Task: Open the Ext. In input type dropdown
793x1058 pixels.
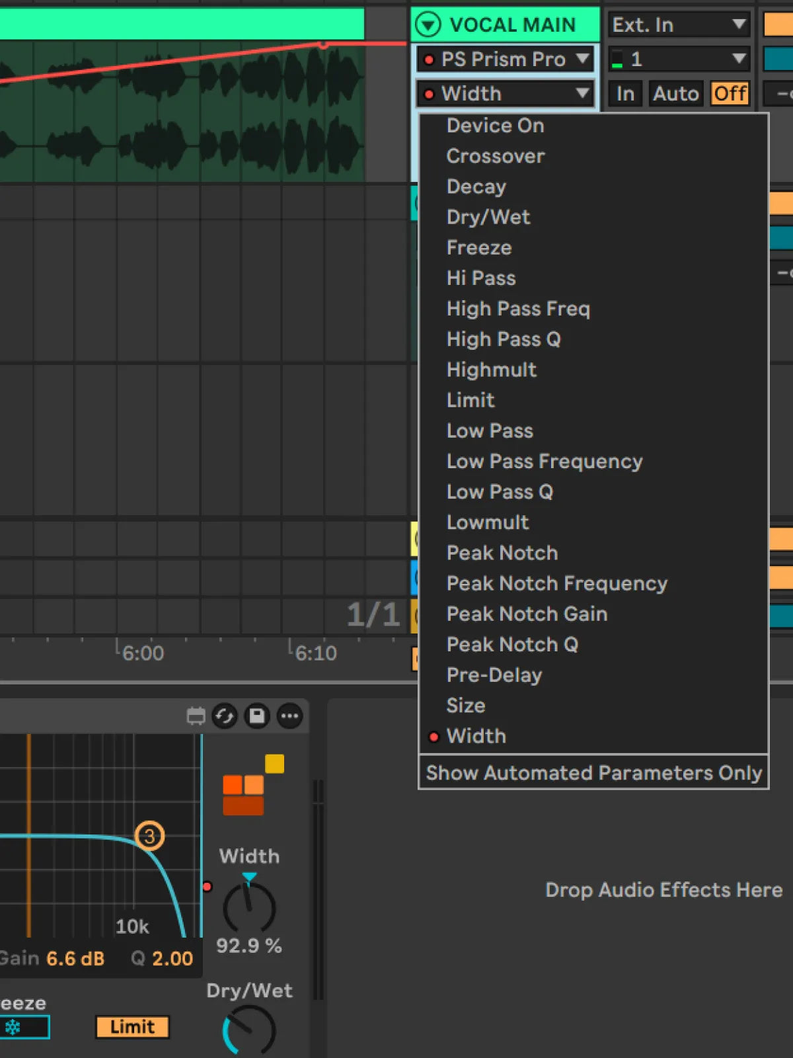Action: tap(679, 25)
